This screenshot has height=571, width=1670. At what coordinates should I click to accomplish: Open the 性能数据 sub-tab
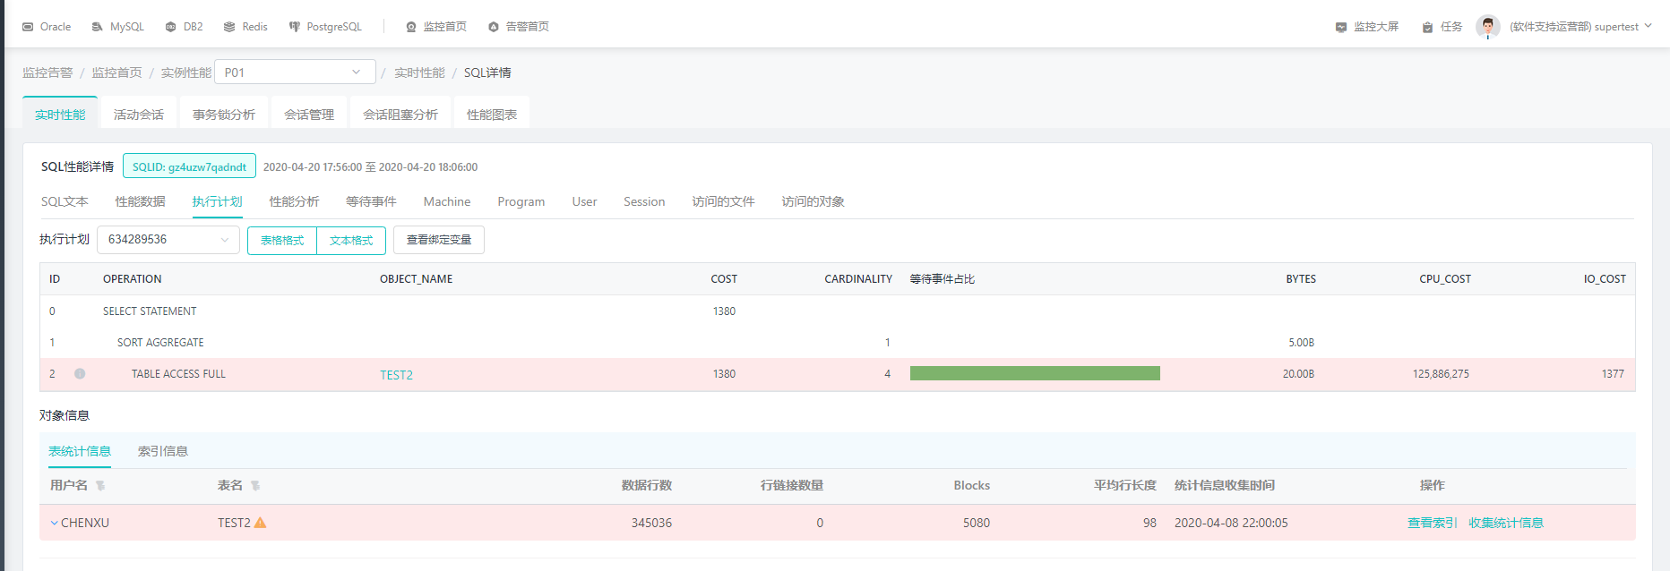141,201
